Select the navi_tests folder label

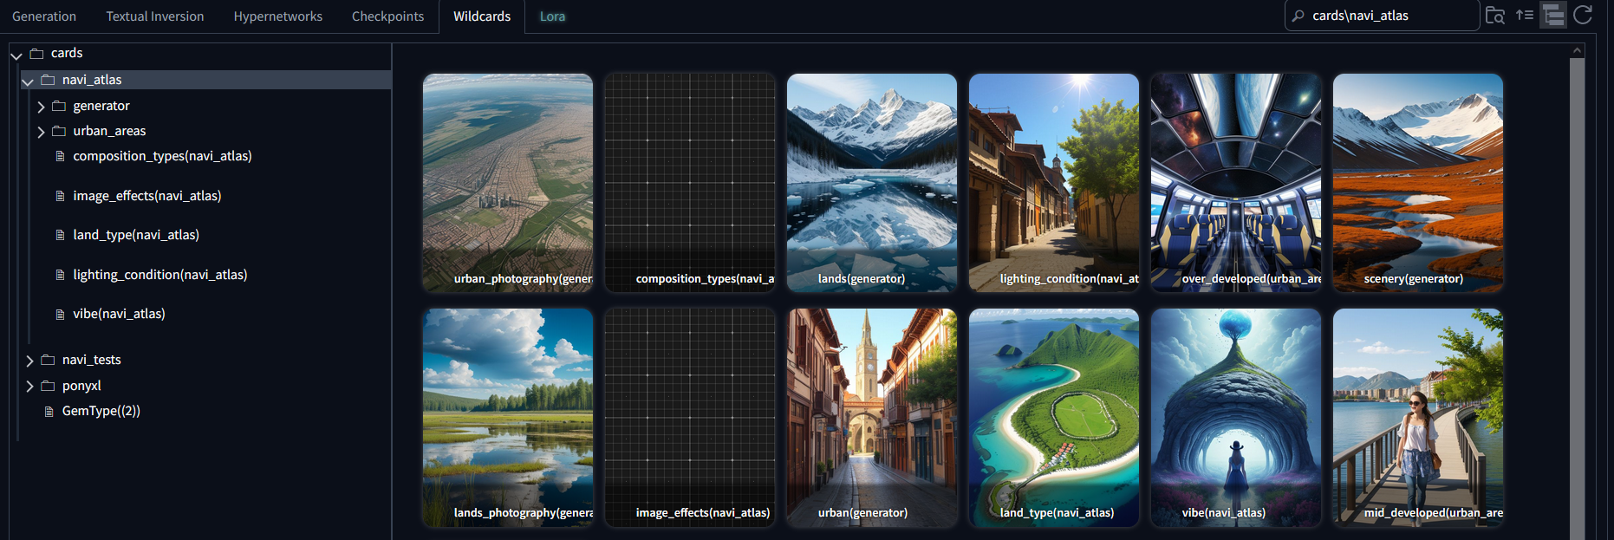coord(91,360)
